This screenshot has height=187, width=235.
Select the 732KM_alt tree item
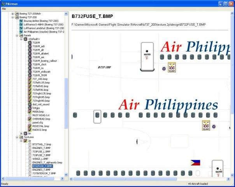pyautogui.click(x=38, y=50)
